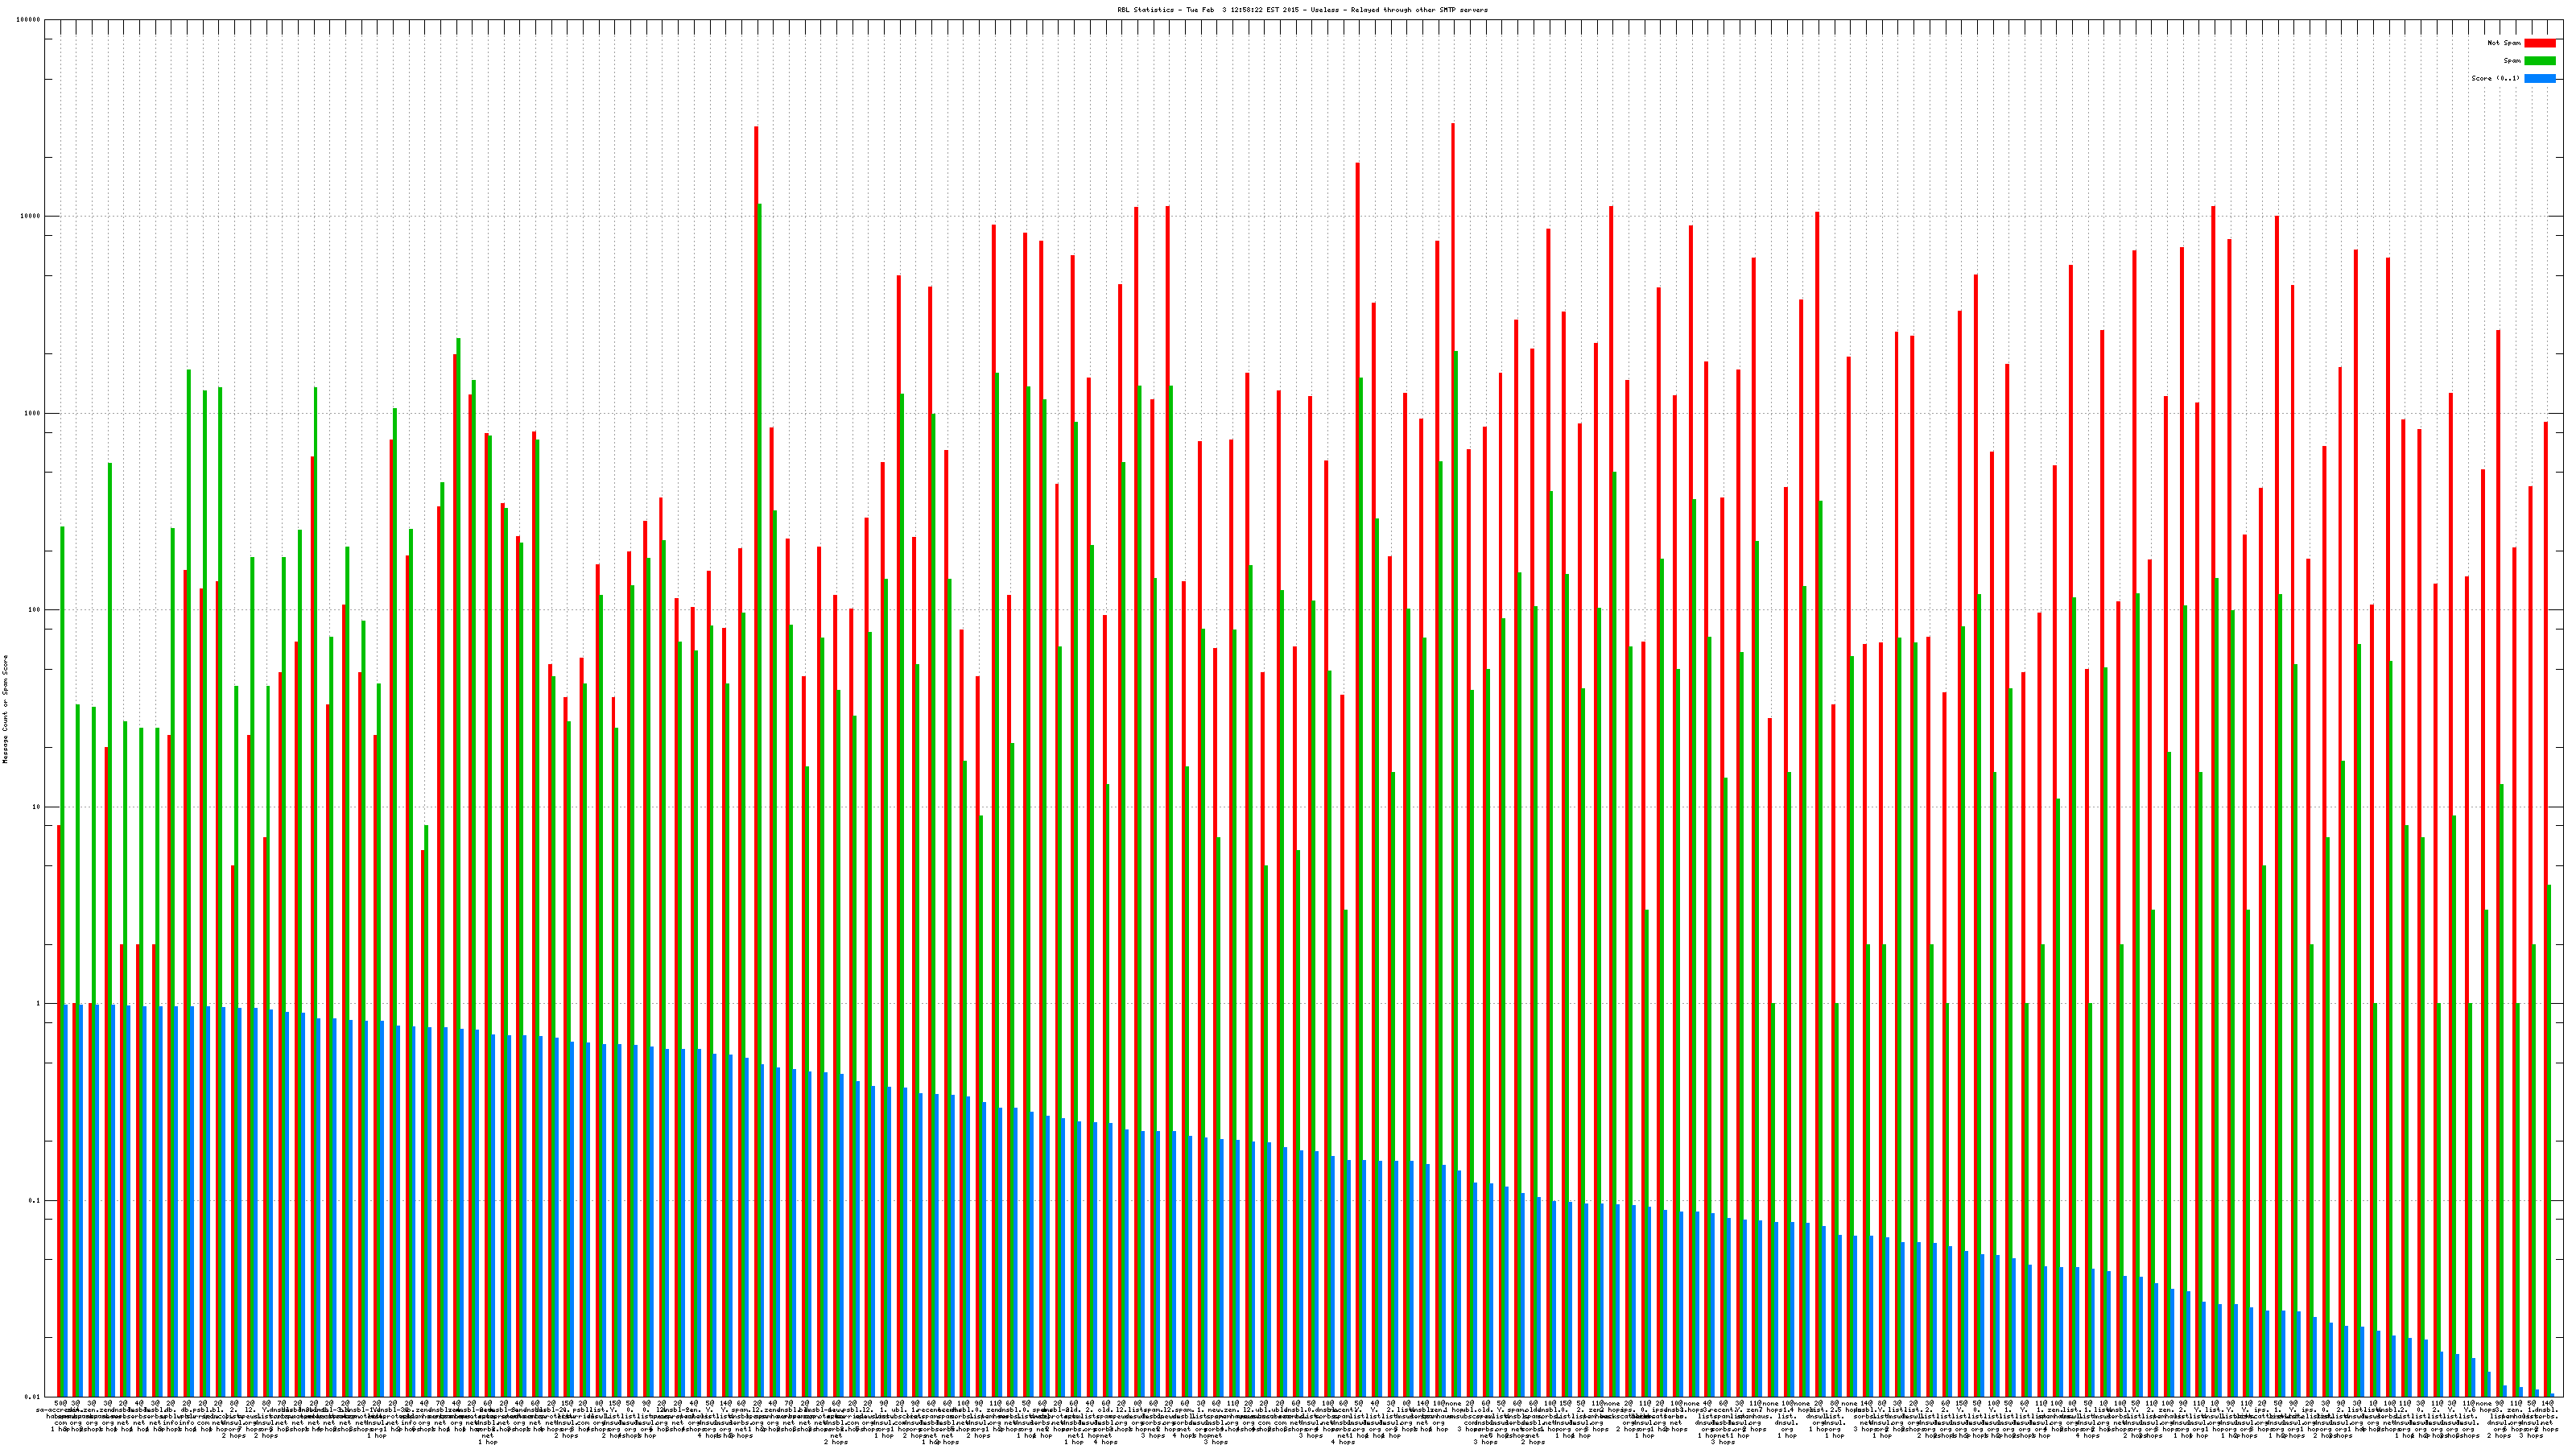Click the first blue Score bar on the left

click(x=66, y=1200)
